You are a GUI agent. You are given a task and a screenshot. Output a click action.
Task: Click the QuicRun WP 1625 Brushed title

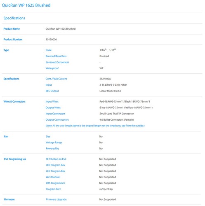pyautogui.click(x=26, y=5)
